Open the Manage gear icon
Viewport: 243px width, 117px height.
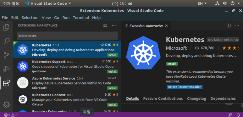[6, 105]
